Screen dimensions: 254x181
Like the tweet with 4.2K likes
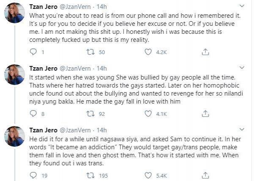pyautogui.click(x=148, y=52)
